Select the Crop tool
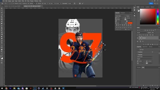The image size is (160, 90). [x=2, y=17]
